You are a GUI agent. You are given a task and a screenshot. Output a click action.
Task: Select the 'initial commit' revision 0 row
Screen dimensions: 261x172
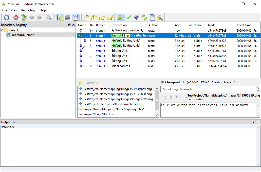tap(121, 66)
